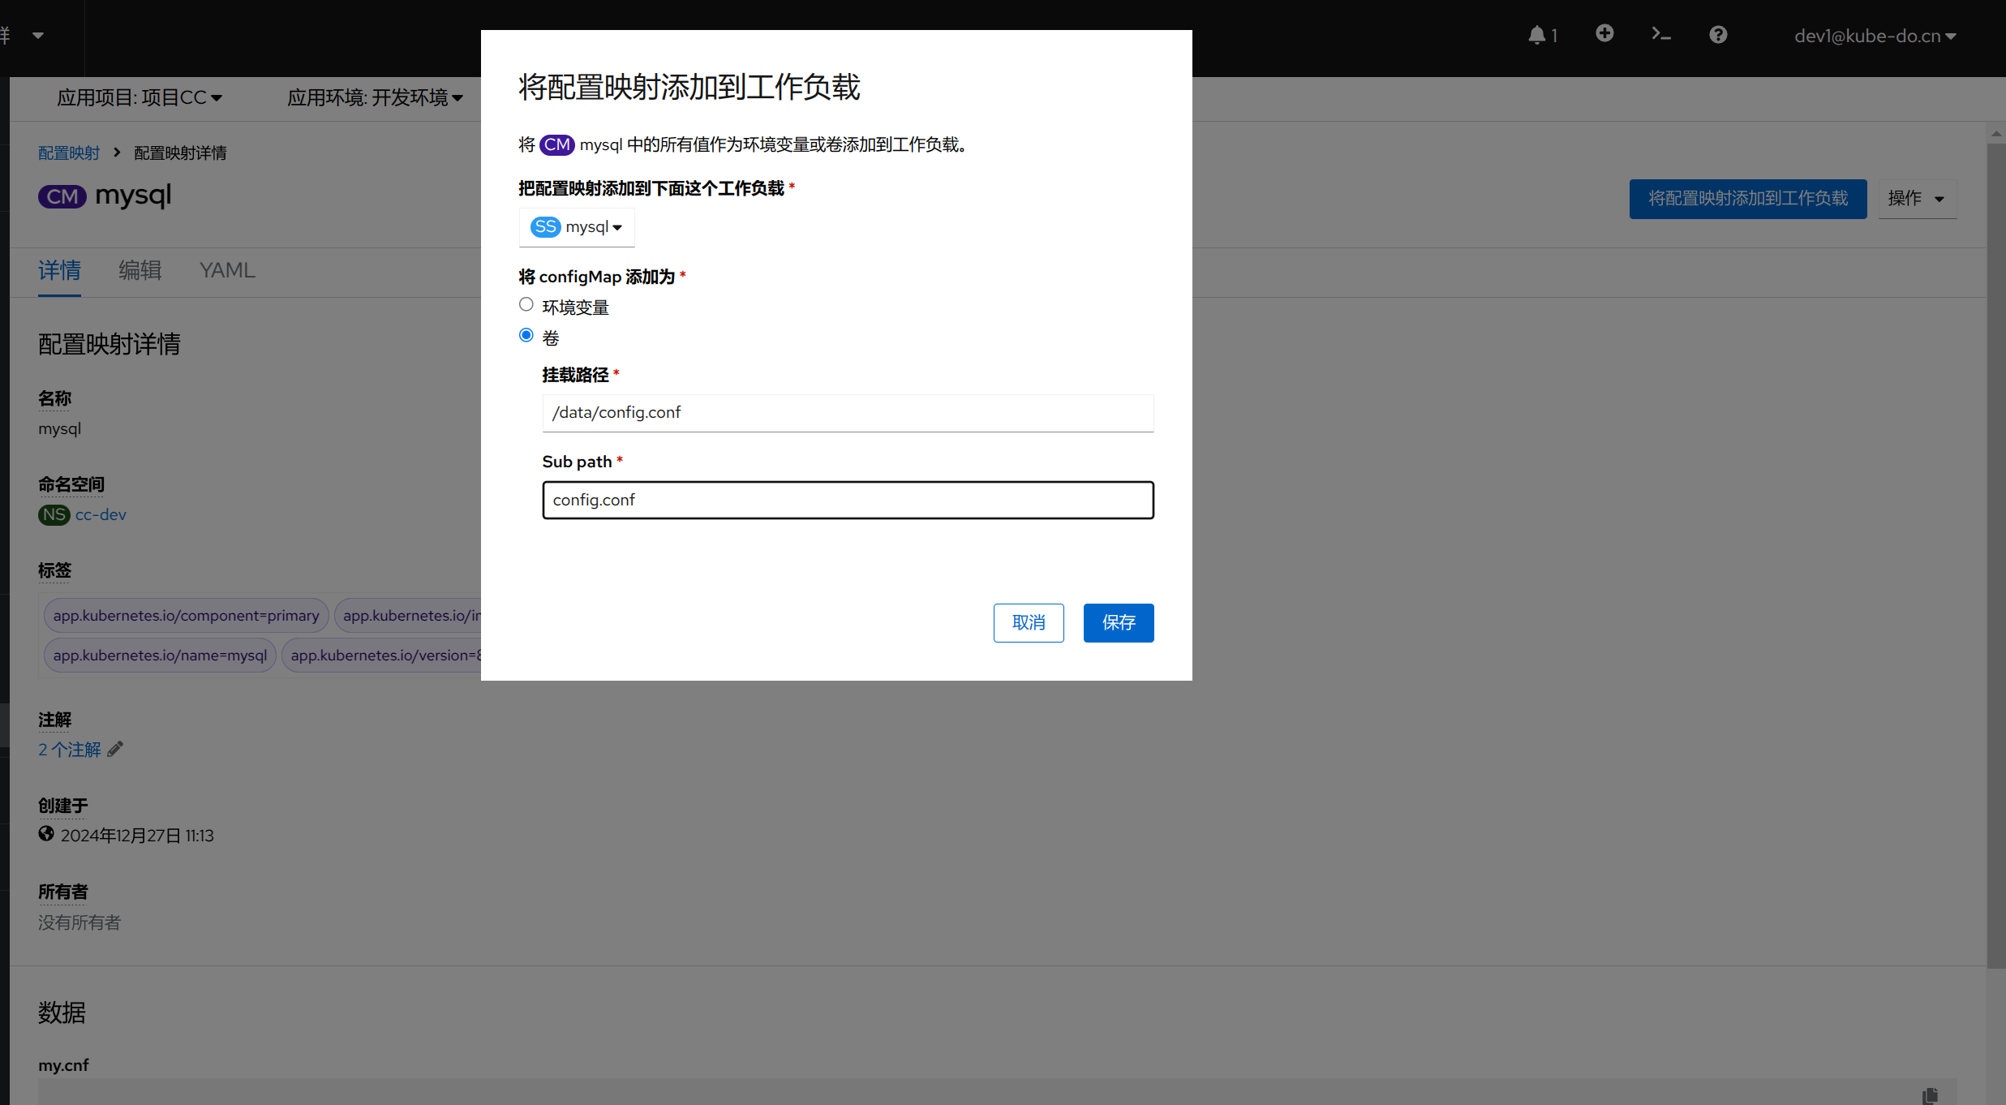Click the 取消 cancel button
The image size is (2006, 1105).
tap(1028, 622)
